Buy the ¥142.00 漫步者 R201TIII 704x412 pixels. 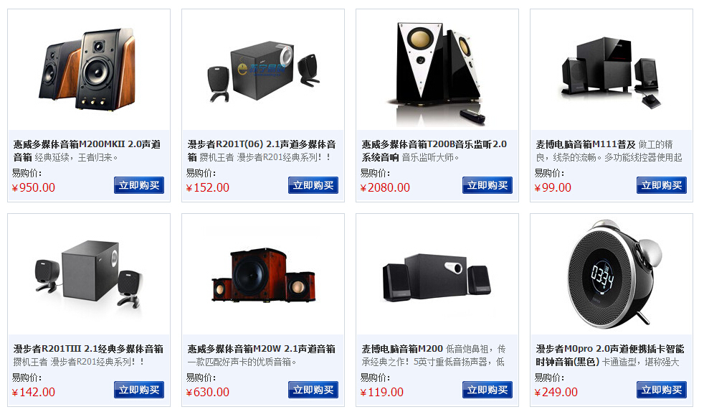(139, 390)
